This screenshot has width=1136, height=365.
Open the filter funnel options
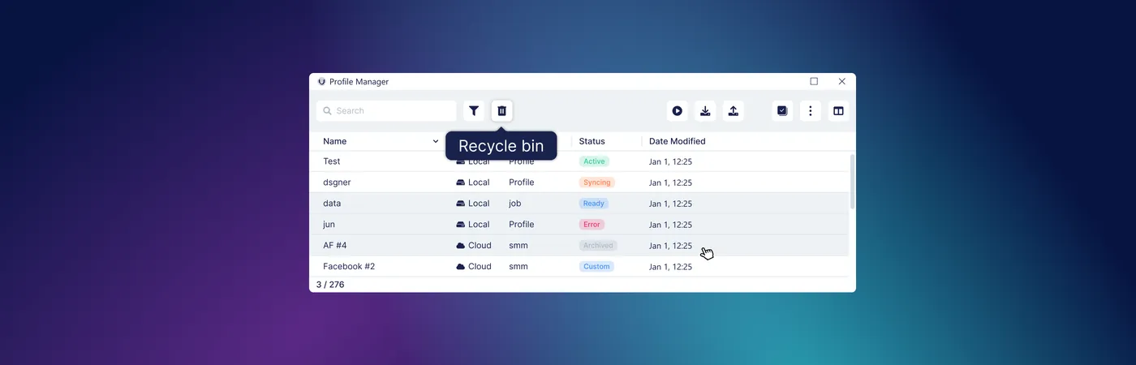click(474, 111)
